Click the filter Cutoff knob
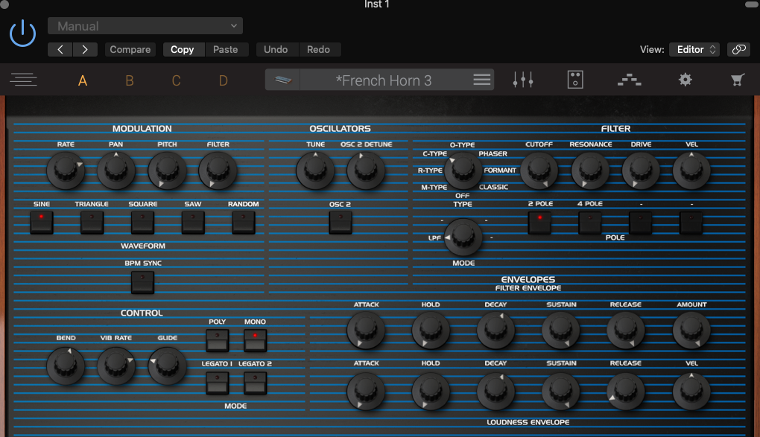760x437 pixels. 539,170
